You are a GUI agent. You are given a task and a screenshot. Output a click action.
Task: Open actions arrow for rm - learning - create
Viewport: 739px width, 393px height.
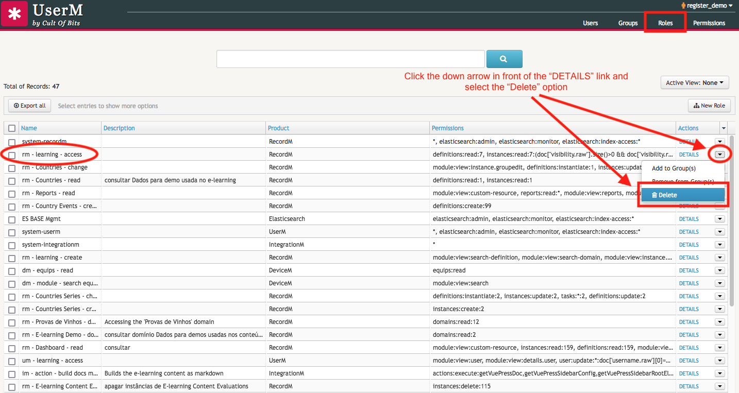click(x=720, y=258)
